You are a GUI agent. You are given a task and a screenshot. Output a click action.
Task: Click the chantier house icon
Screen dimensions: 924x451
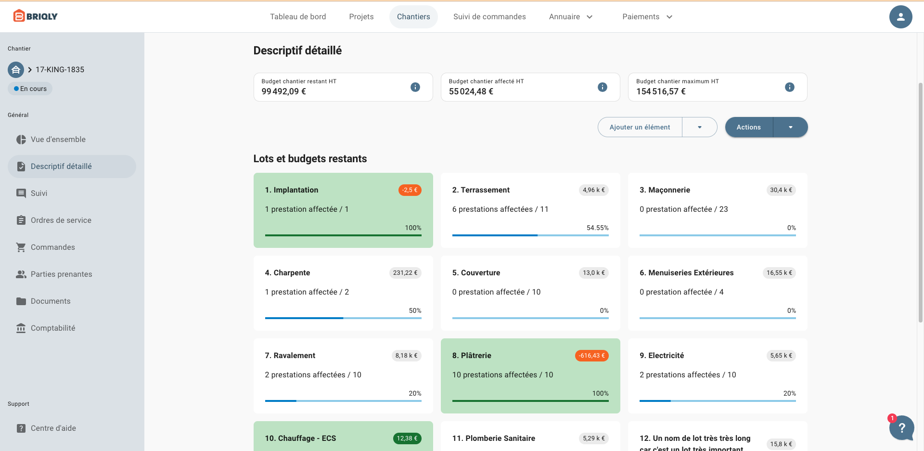click(x=16, y=70)
